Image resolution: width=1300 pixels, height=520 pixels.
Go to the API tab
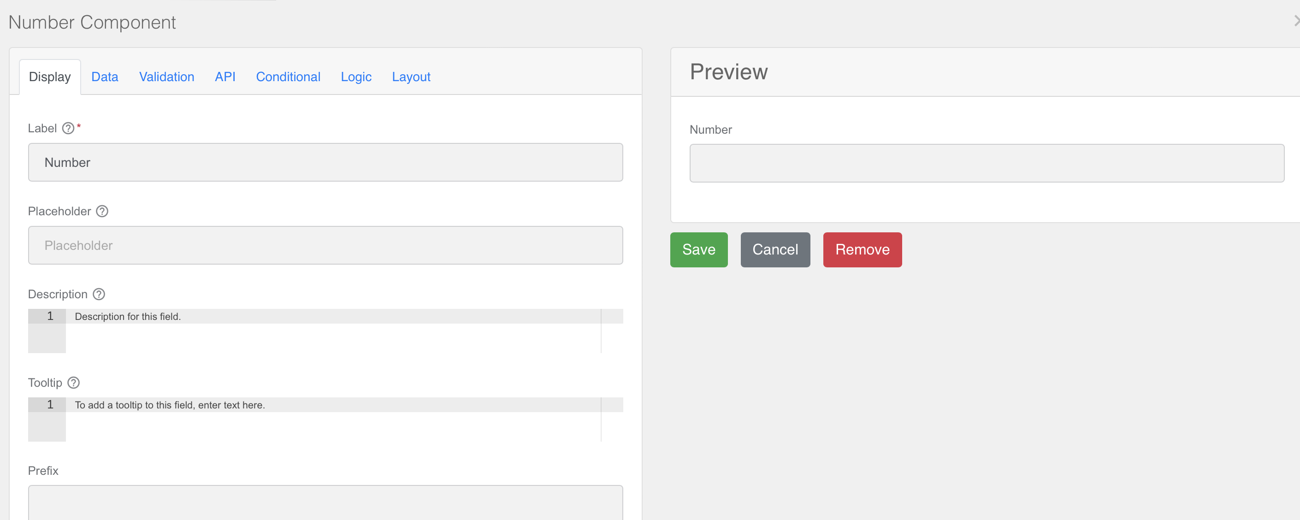point(225,77)
